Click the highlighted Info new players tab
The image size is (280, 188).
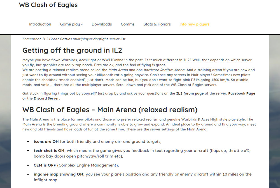(x=194, y=24)
